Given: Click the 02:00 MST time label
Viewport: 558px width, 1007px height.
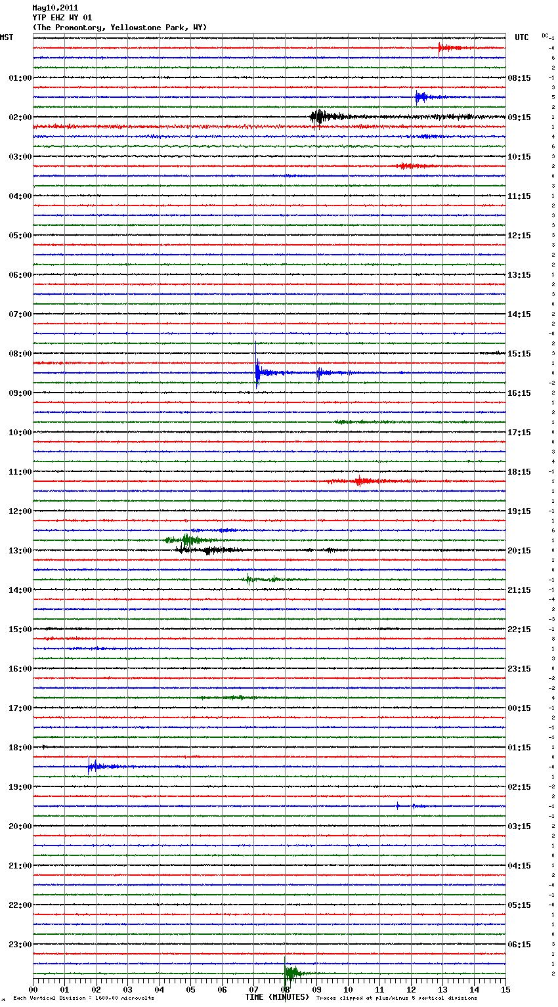Looking at the screenshot, I should click(x=20, y=118).
